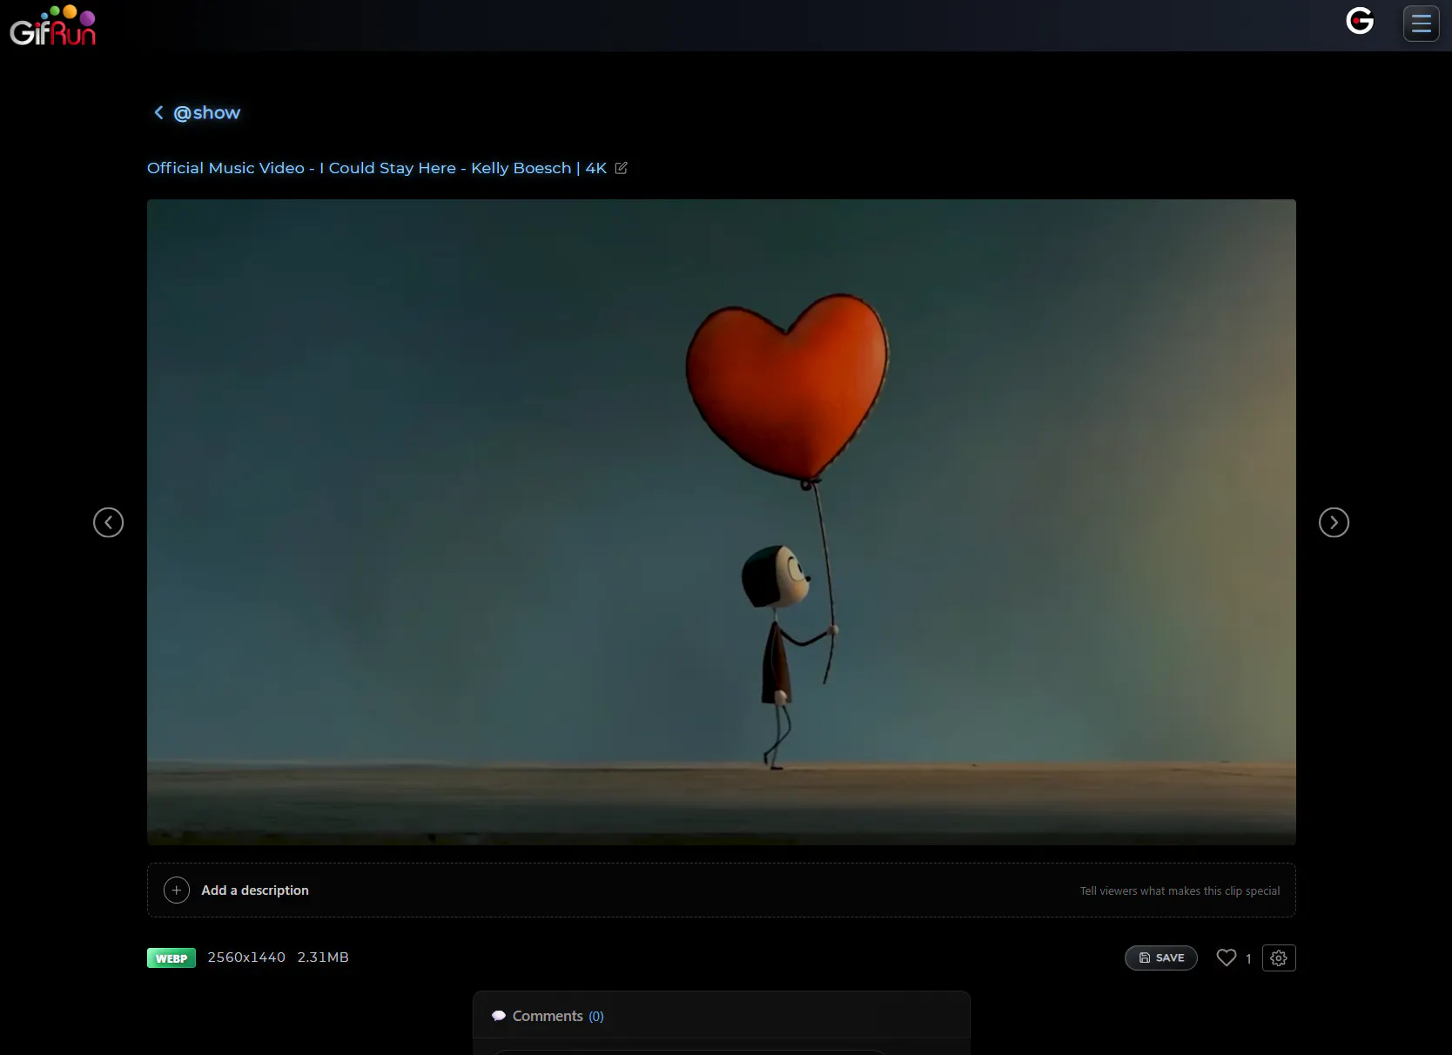This screenshot has width=1452, height=1055.
Task: Click Add a description text
Action: coord(255,890)
